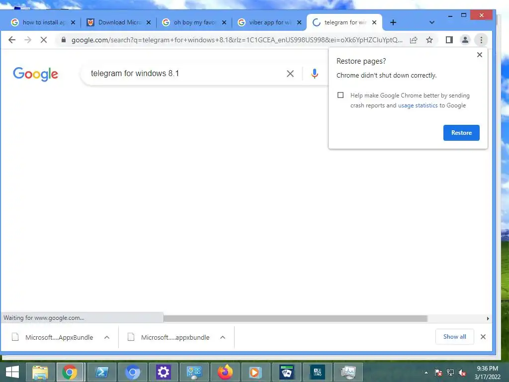509x382 pixels.
Task: Launch PowerShell from the taskbar
Action: pos(101,372)
